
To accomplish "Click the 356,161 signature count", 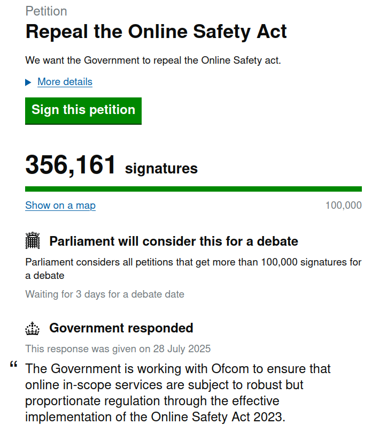I will (x=71, y=165).
